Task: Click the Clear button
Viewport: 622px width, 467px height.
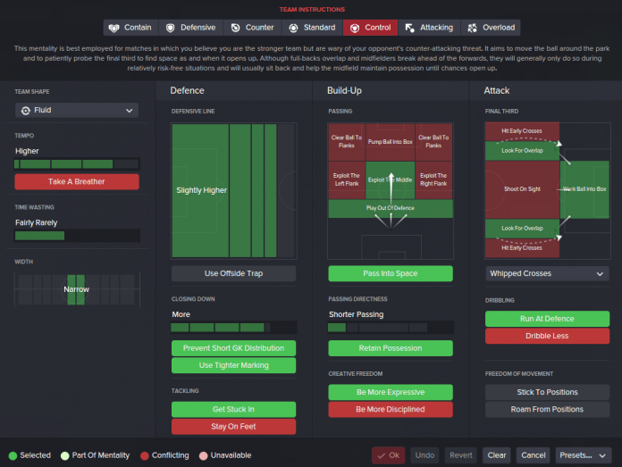Action: [497, 455]
